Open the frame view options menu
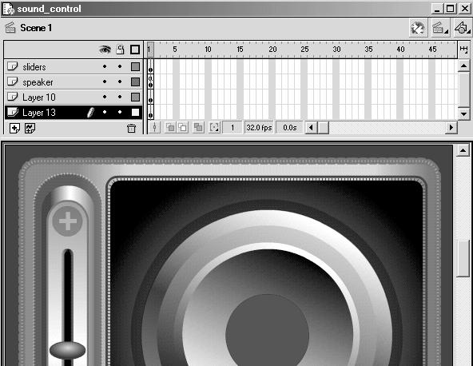Image resolution: width=473 pixels, height=366 pixels. coord(463,50)
